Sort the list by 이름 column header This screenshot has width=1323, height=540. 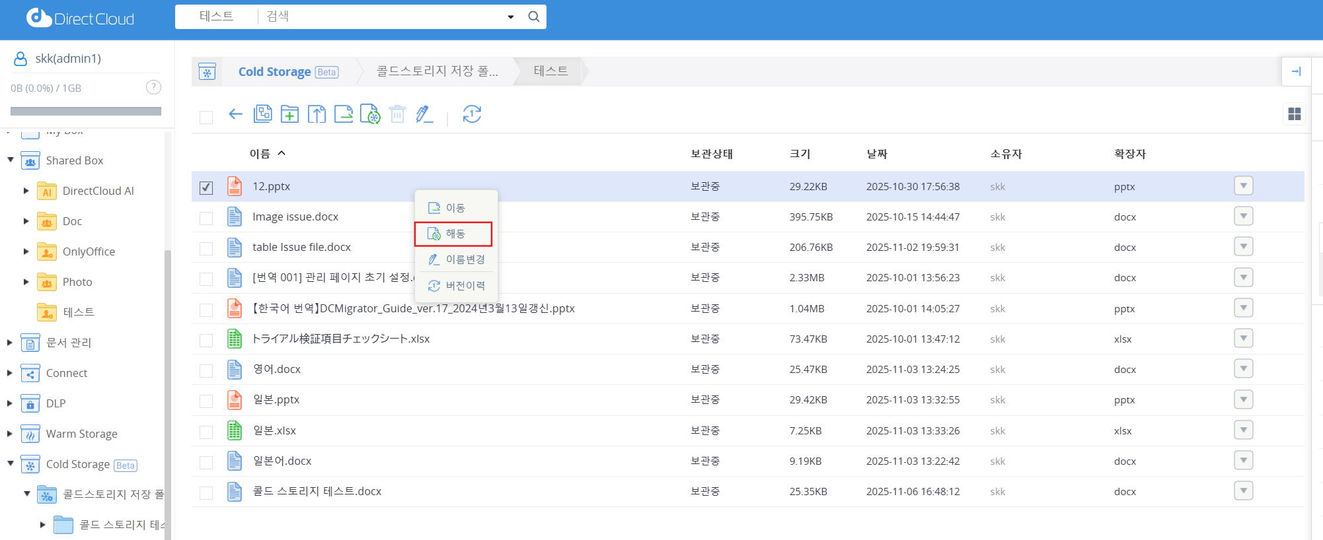click(x=260, y=154)
